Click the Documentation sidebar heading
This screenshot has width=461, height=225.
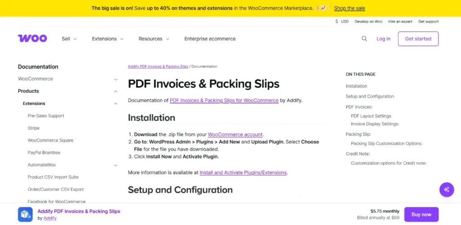[x=38, y=67]
